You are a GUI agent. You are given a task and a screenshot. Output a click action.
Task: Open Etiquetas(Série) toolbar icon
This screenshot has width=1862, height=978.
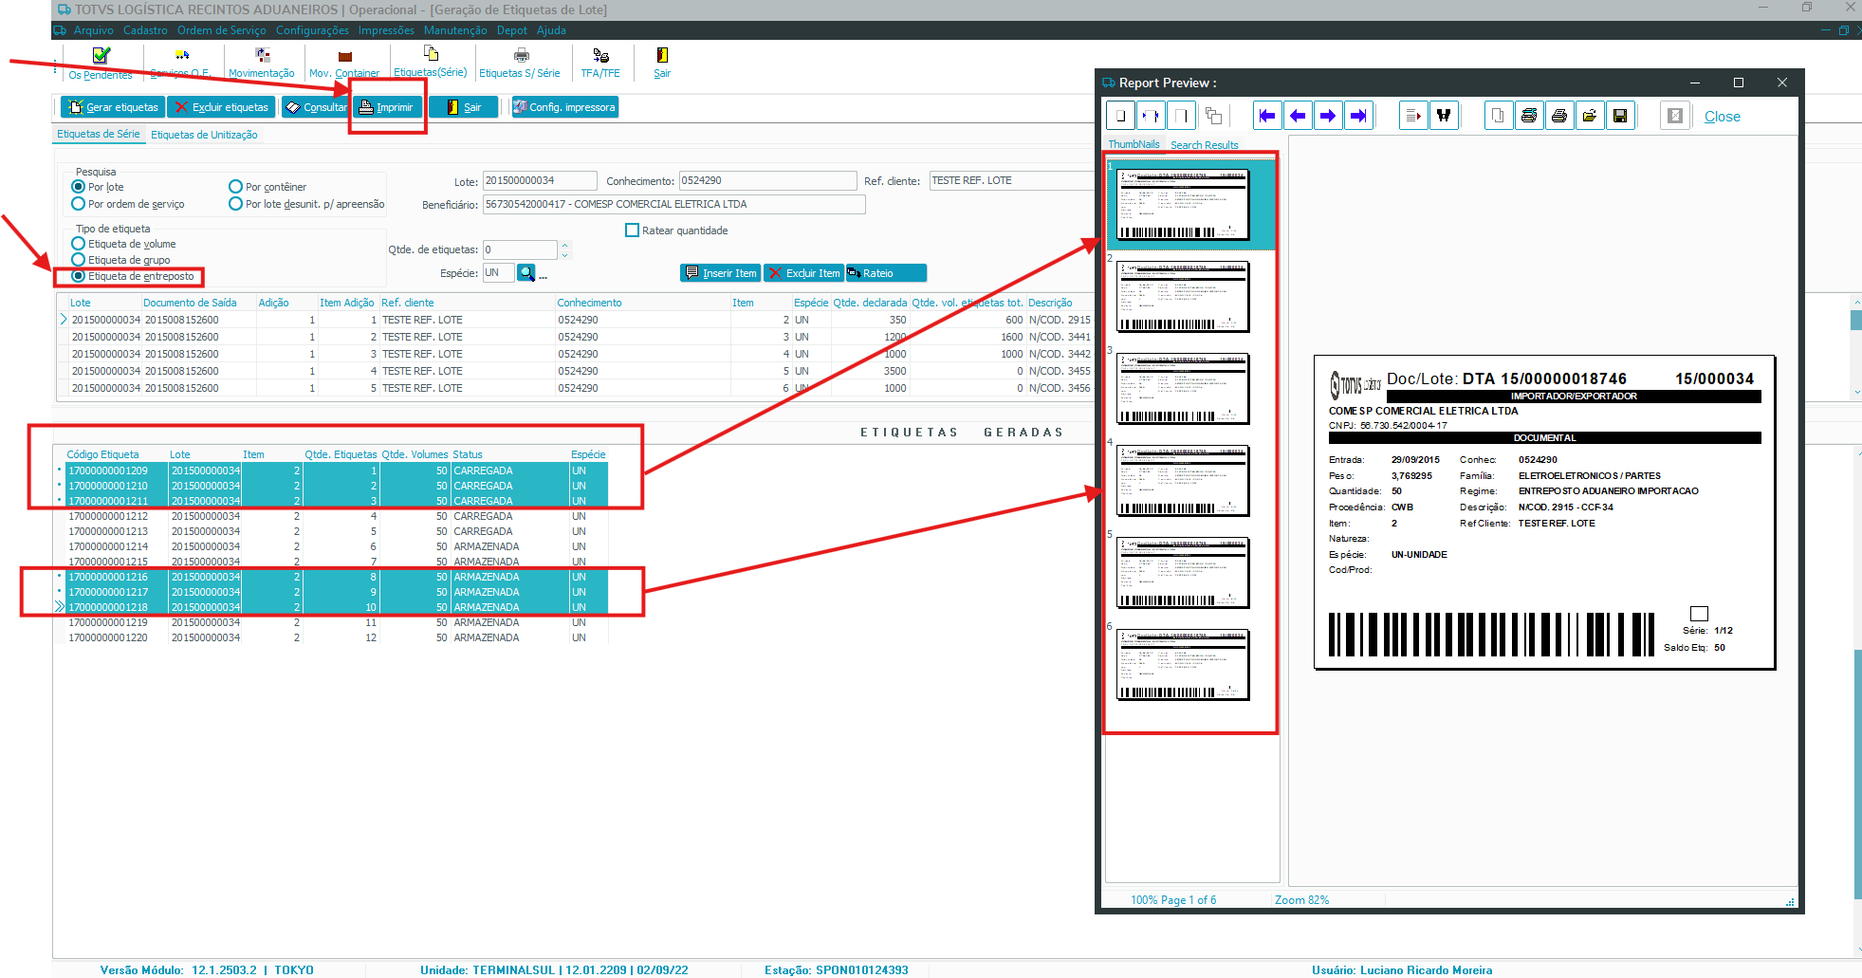(x=431, y=54)
